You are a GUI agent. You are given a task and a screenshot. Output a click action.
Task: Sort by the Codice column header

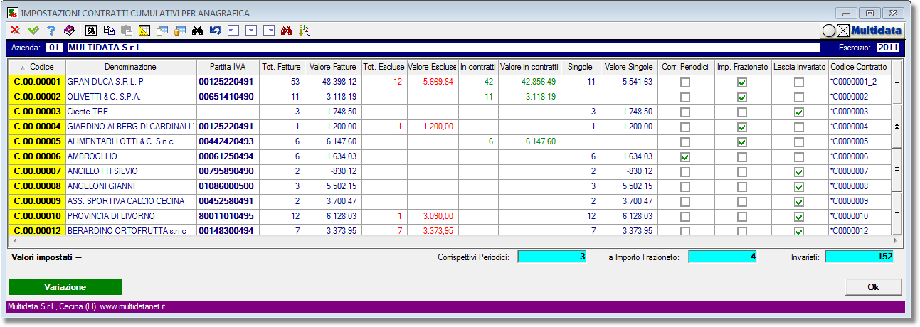click(37, 67)
